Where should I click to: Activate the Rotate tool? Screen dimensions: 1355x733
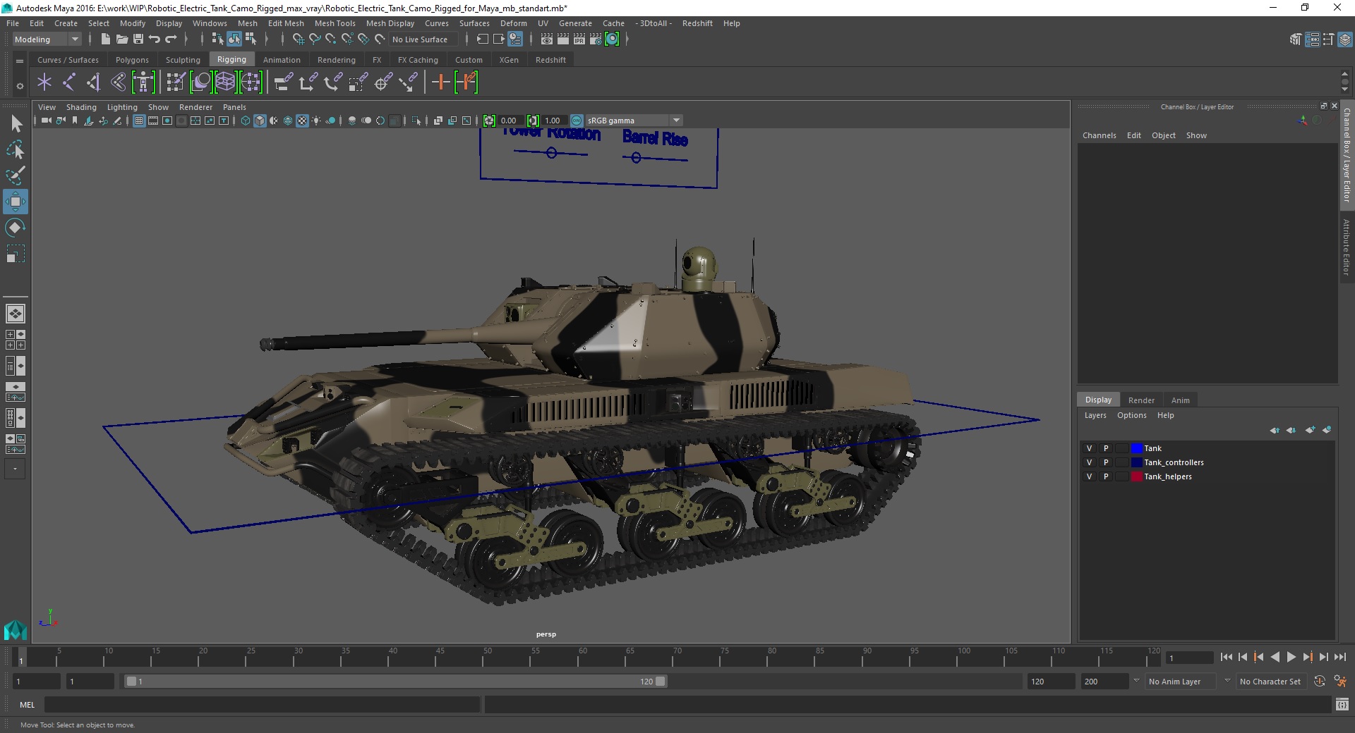[15, 228]
